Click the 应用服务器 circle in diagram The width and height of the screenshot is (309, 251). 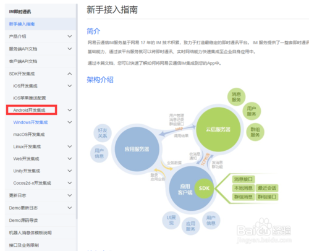click(137, 149)
